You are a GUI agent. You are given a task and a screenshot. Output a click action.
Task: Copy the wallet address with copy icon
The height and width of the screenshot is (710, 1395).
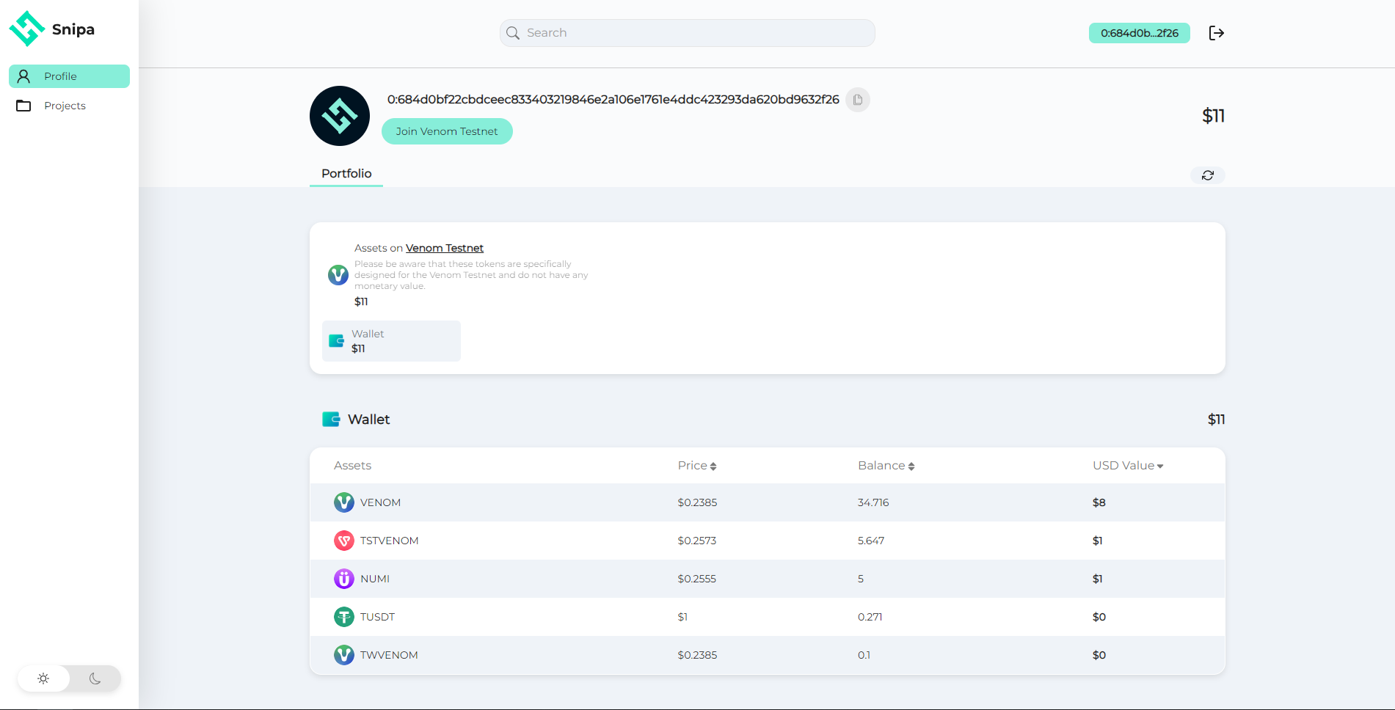[x=858, y=100]
